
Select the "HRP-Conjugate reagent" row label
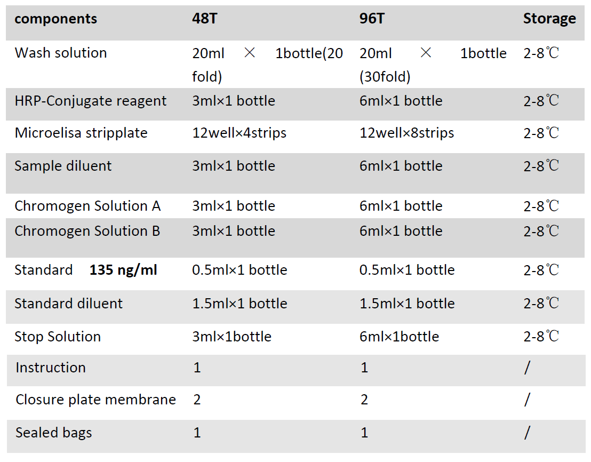click(91, 101)
